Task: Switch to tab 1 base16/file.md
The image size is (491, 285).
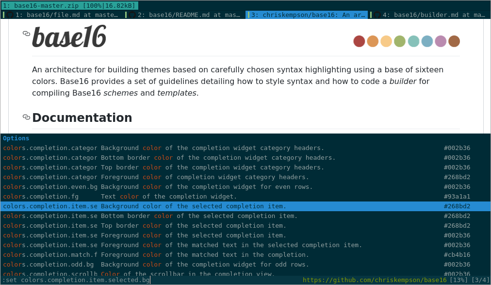Action: click(61, 15)
